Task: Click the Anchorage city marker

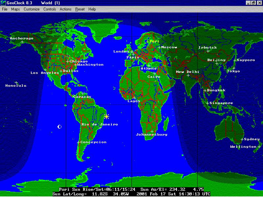Action: pos(22,42)
